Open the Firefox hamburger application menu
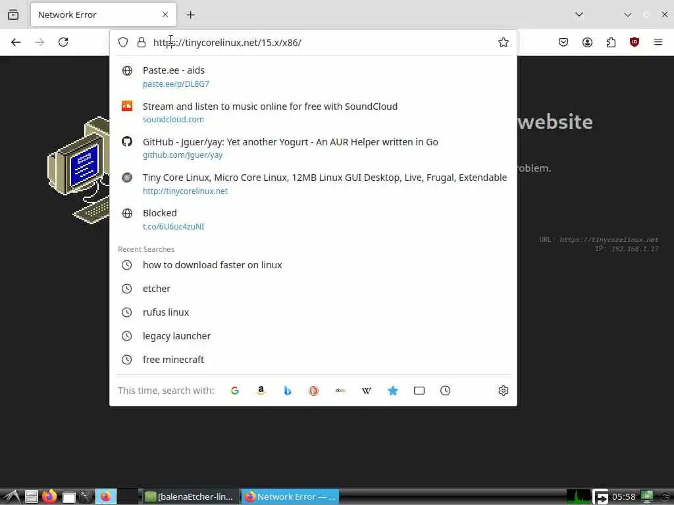Image resolution: width=674 pixels, height=505 pixels. [x=658, y=42]
